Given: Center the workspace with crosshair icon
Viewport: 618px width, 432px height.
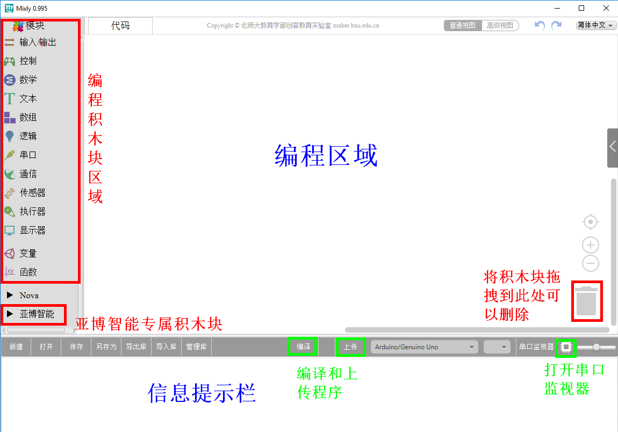Looking at the screenshot, I should [591, 222].
